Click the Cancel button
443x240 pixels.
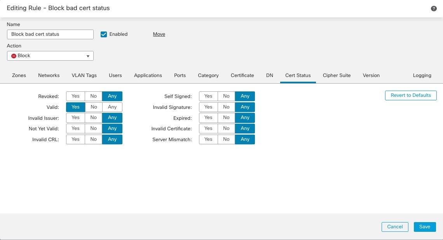pyautogui.click(x=395, y=227)
